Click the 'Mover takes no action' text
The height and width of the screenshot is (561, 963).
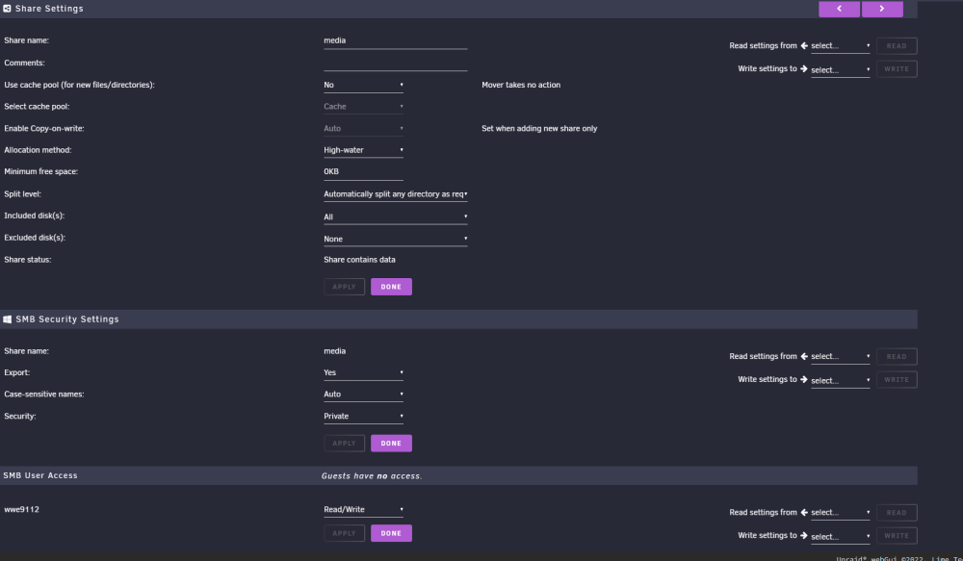(x=521, y=86)
